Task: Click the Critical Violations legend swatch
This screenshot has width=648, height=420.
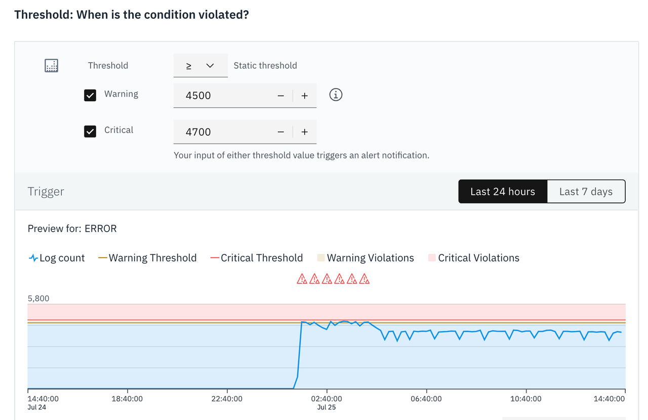Action: tap(432, 258)
